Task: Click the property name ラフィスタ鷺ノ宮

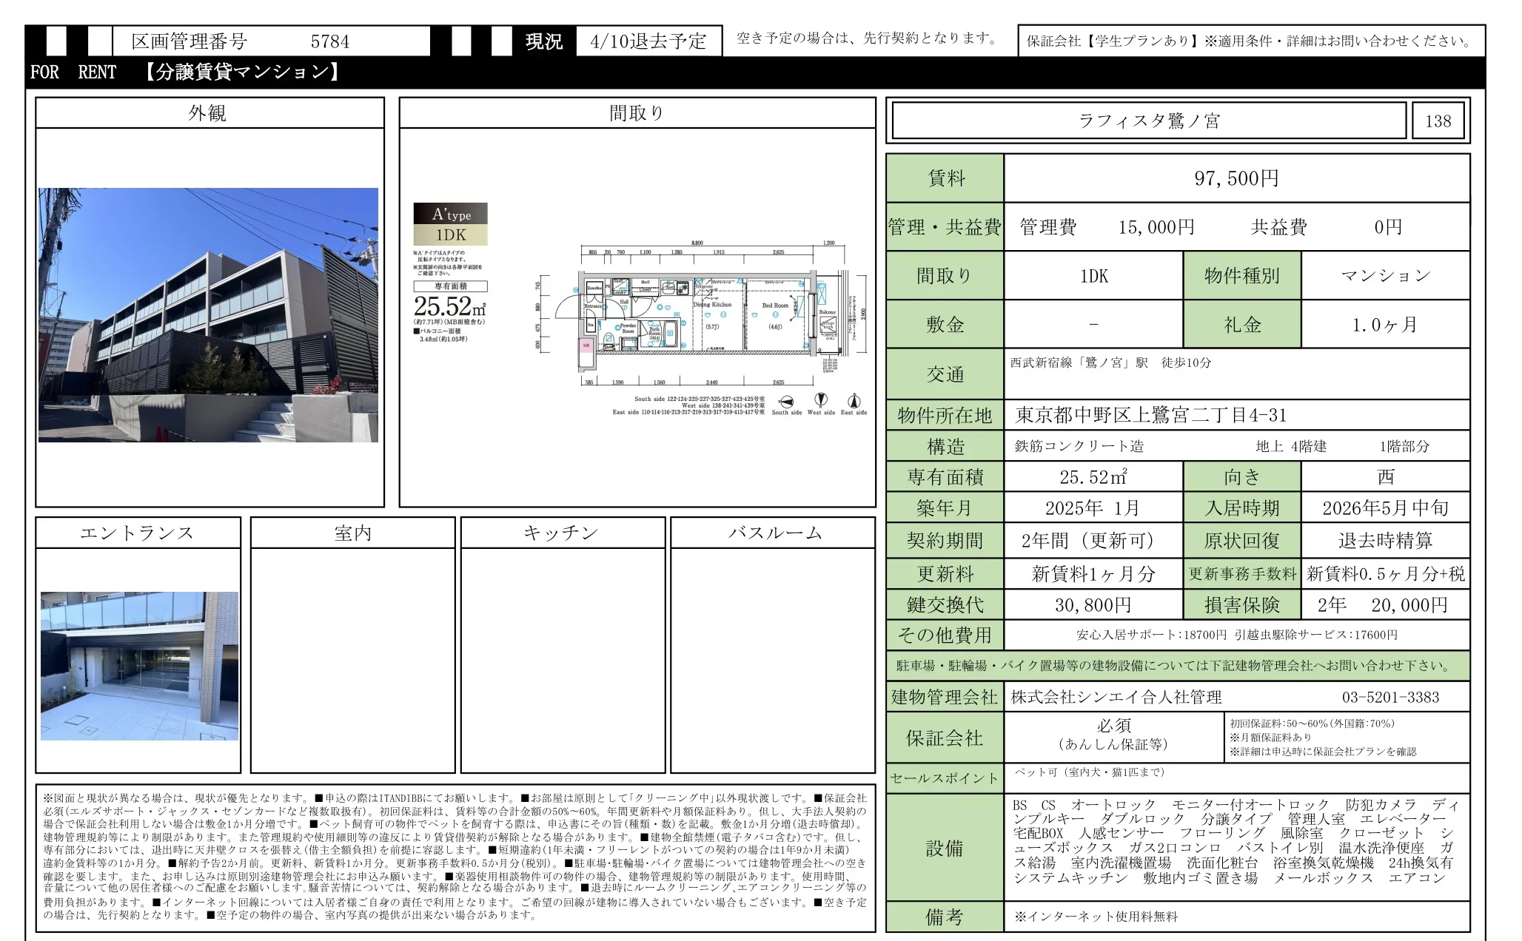Action: point(1148,121)
